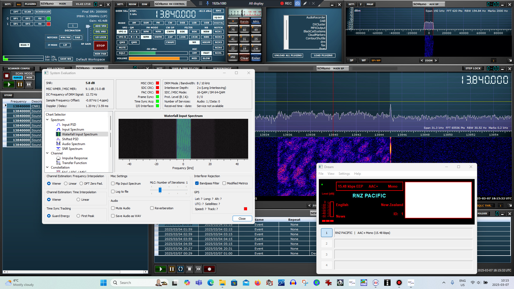
Task: Select Linear frequency interpolation radio button
Action: pos(66,184)
